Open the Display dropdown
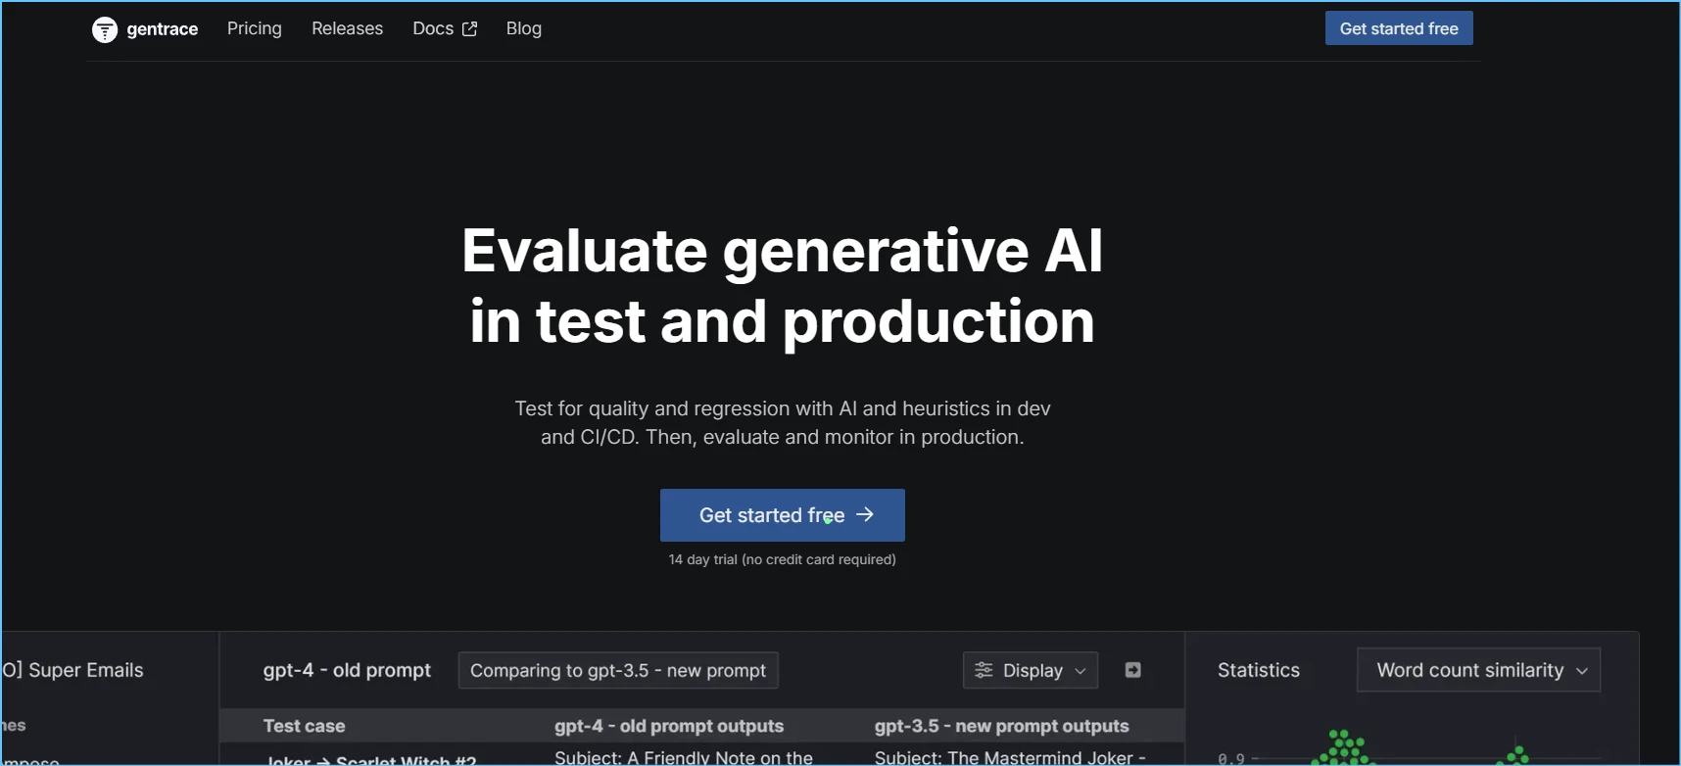Image resolution: width=1681 pixels, height=766 pixels. [x=1031, y=670]
